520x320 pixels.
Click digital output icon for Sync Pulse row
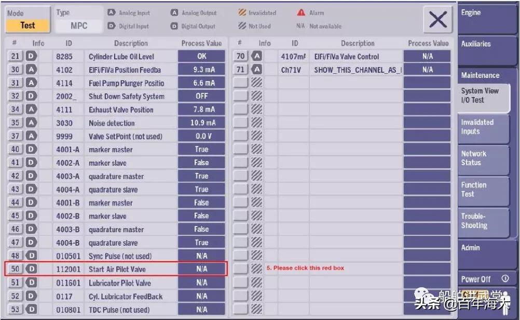(x=32, y=256)
